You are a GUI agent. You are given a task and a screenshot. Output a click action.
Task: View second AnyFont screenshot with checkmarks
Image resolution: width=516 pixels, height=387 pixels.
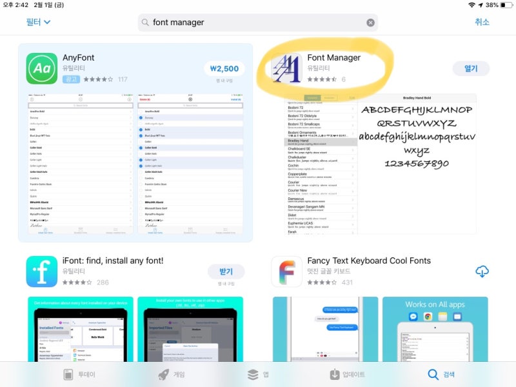190,164
